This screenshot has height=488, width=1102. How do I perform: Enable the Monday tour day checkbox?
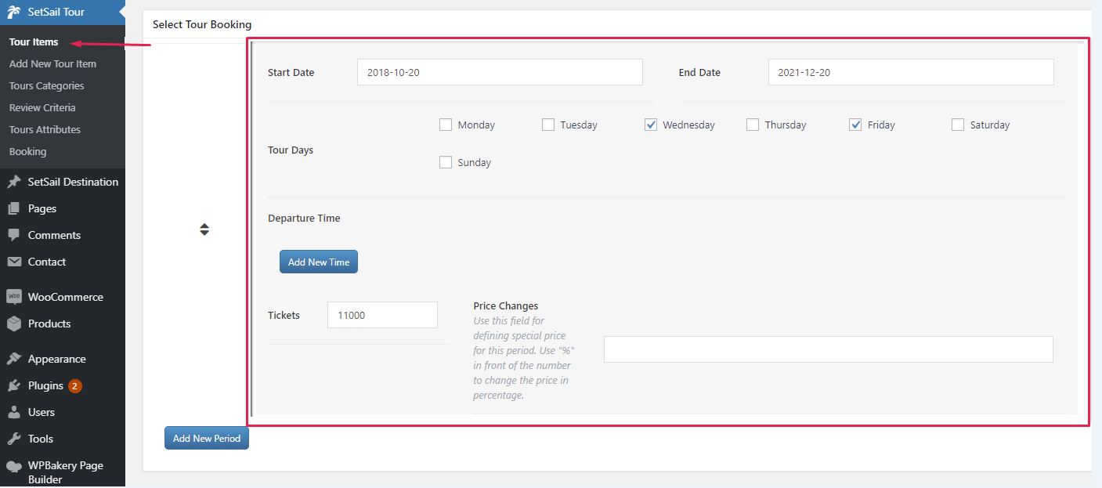tap(446, 125)
